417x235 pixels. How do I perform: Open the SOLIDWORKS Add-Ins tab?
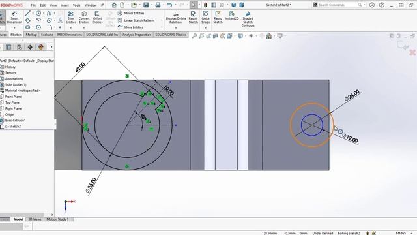(x=102, y=35)
